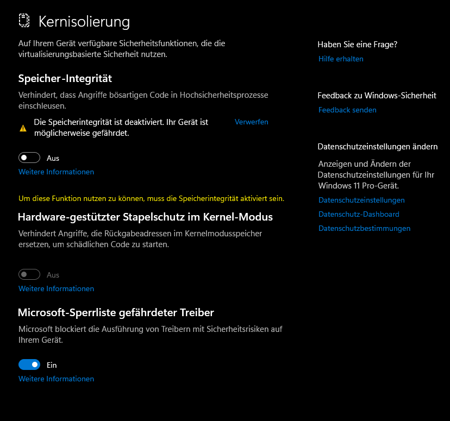This screenshot has width=450, height=421.
Task: Click the yellow Speicherintegrität requirement notice
Action: click(151, 198)
